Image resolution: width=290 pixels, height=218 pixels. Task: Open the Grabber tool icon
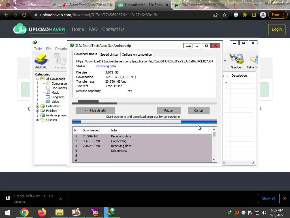click(236, 61)
